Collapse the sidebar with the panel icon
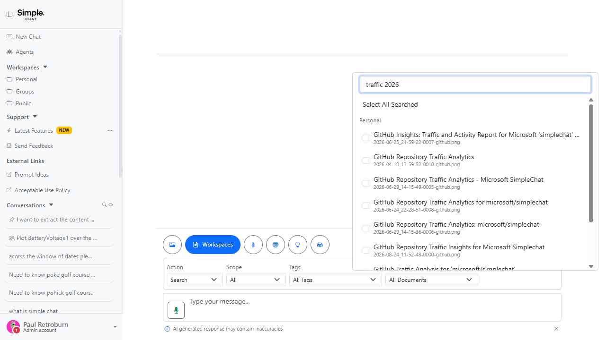Screen dimensions: 606x340 (x=9, y=14)
